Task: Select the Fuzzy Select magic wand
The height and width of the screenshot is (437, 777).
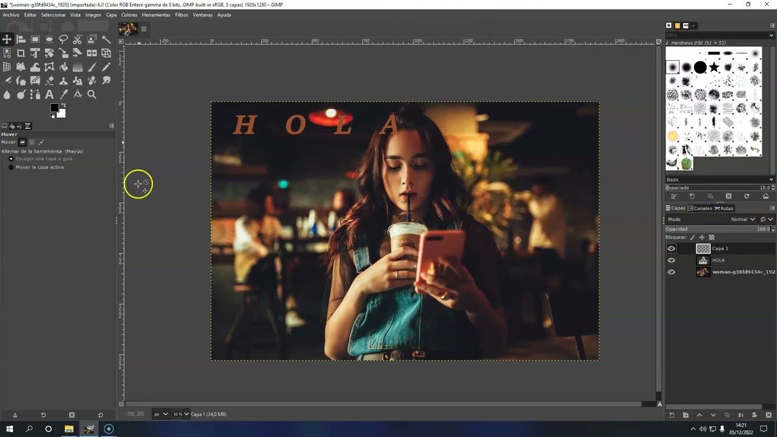Action: (x=106, y=39)
